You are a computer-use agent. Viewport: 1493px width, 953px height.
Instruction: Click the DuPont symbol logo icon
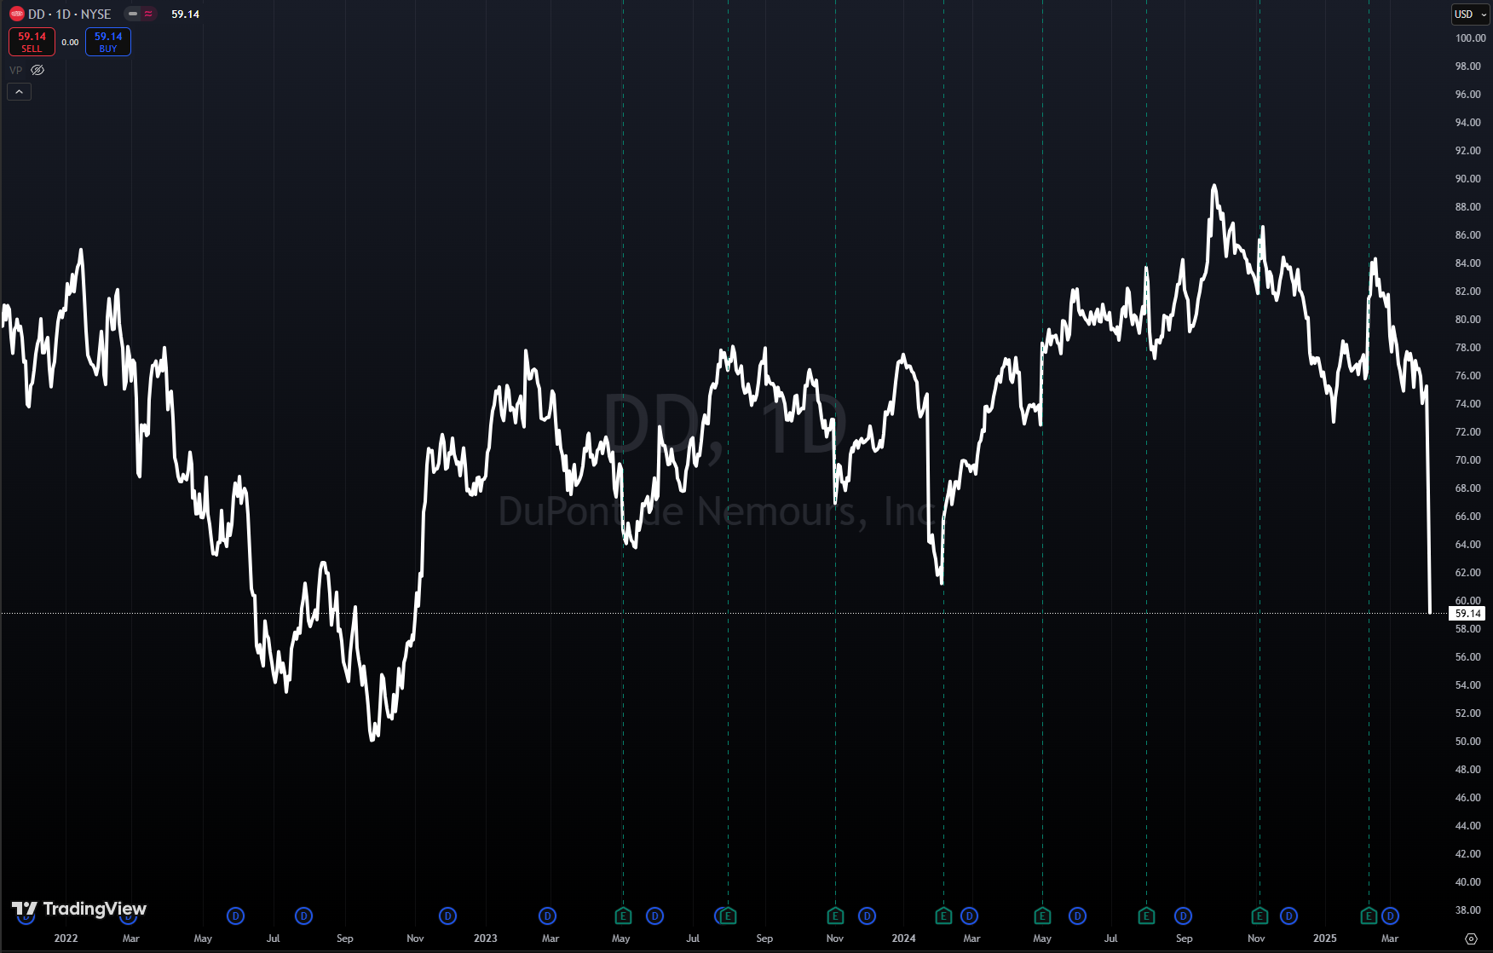(17, 14)
